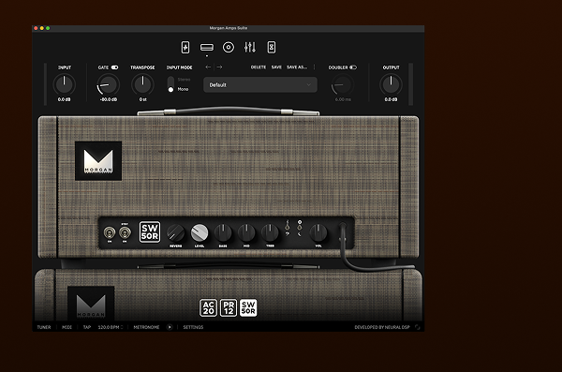Flip the amp standby toggle switch
Screen dimensions: 562x372
click(125, 233)
